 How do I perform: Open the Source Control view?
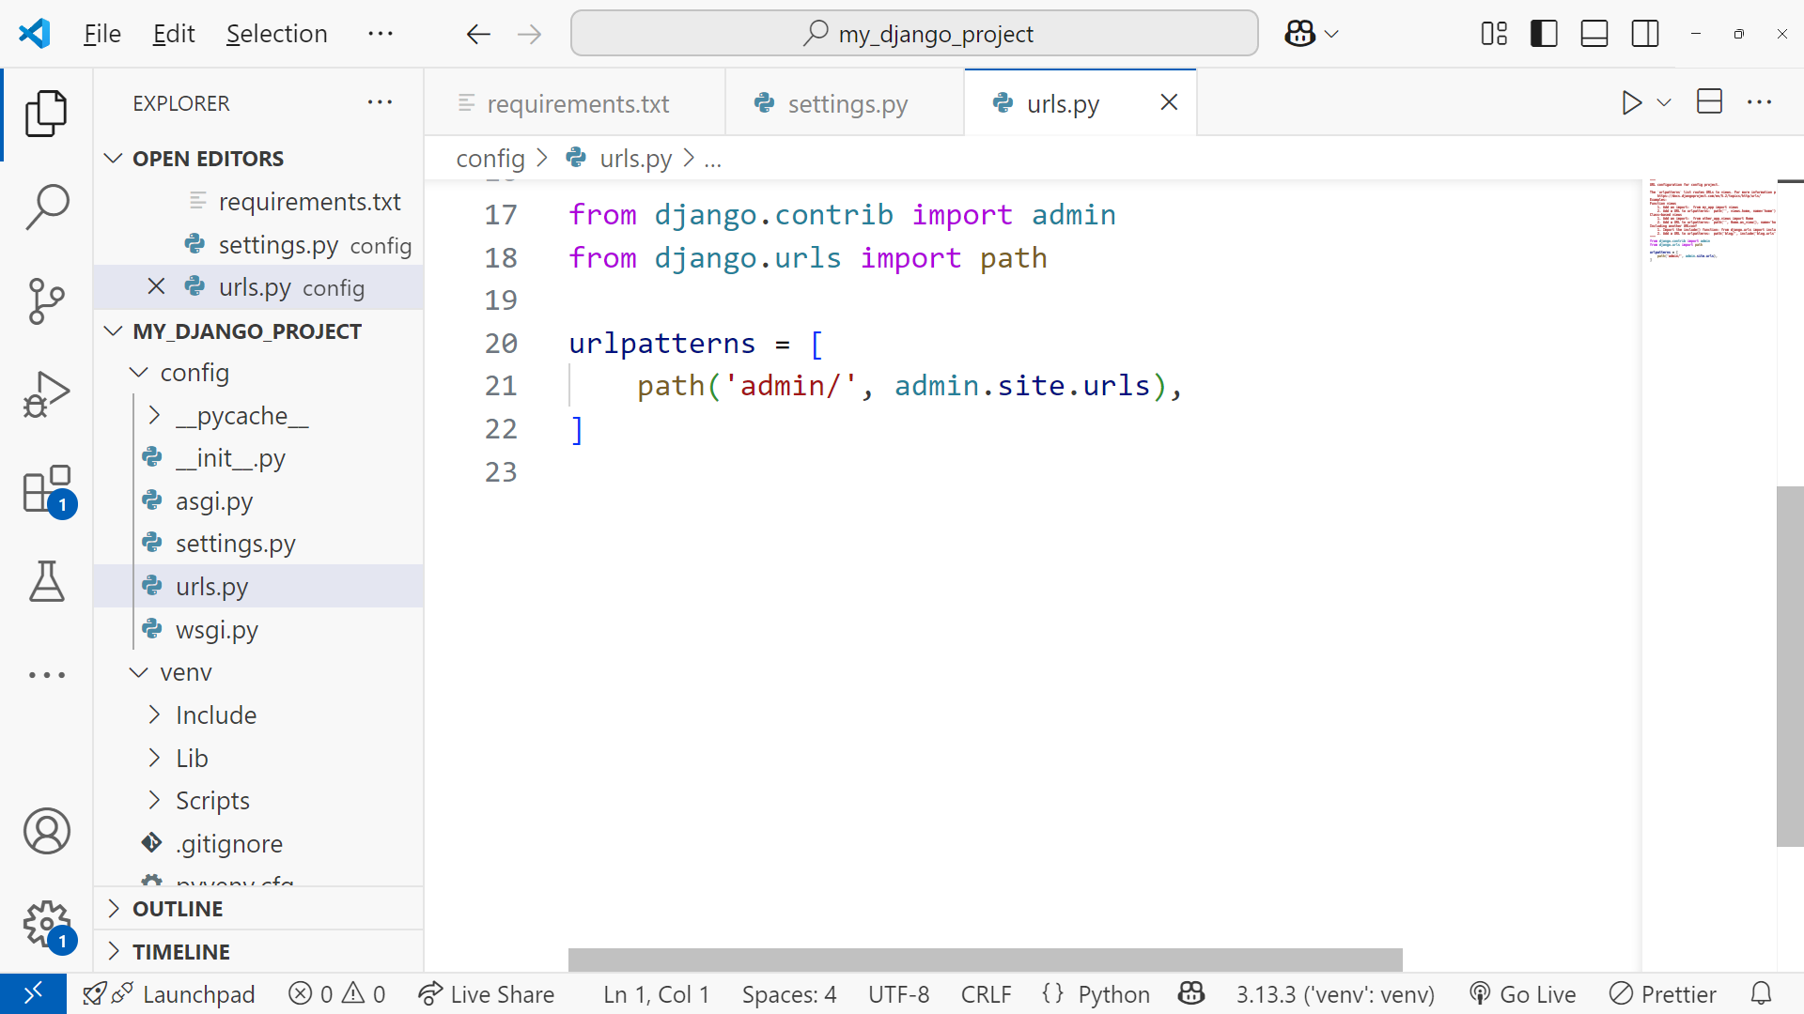pos(46,301)
